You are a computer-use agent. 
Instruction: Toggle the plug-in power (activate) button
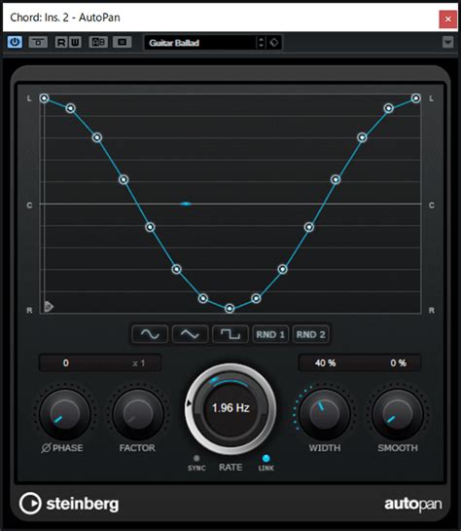point(15,42)
